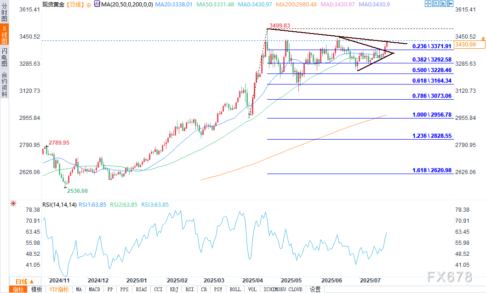Enable the BOLL indicator
The width and height of the screenshot is (486, 293).
[235, 289]
